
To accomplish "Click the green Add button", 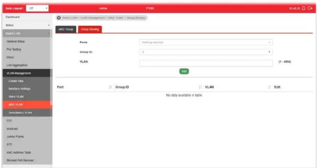I will point(184,71).
